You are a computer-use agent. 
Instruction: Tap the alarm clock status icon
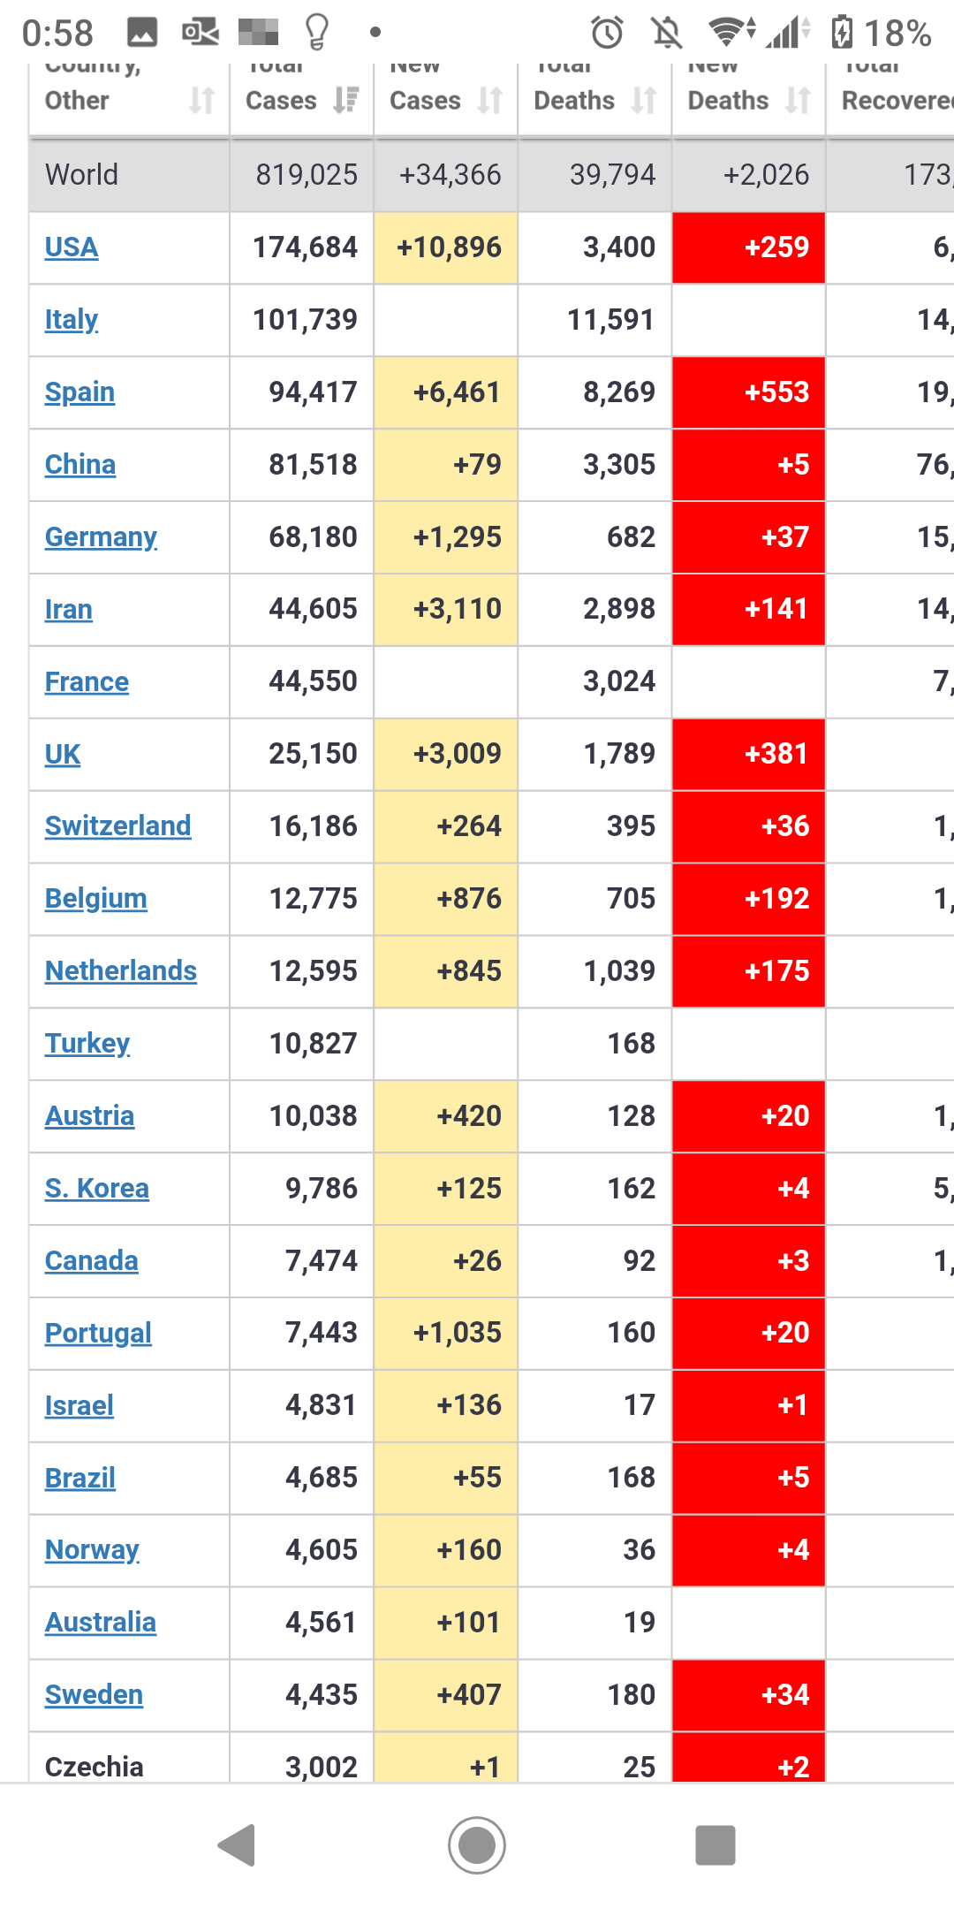tap(607, 34)
